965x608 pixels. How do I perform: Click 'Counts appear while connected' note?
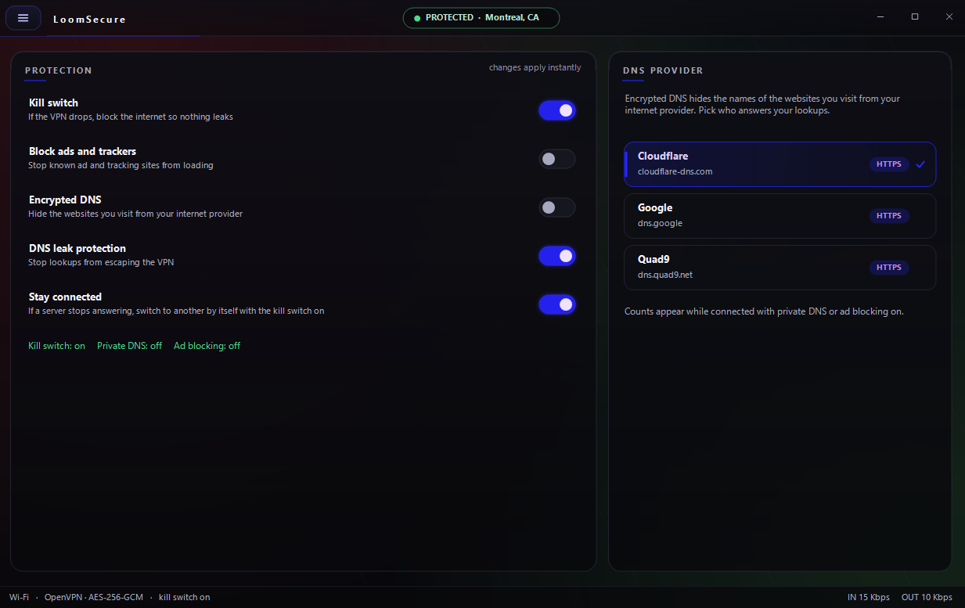[x=764, y=311]
